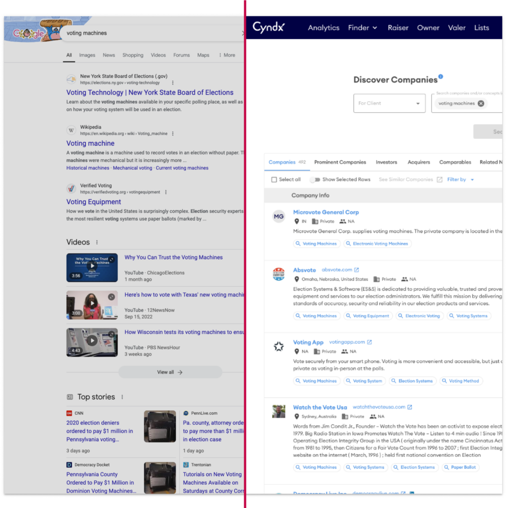This screenshot has width=506, height=508.
Task: Switch to the Prominent Companies tab
Action: coord(340,162)
